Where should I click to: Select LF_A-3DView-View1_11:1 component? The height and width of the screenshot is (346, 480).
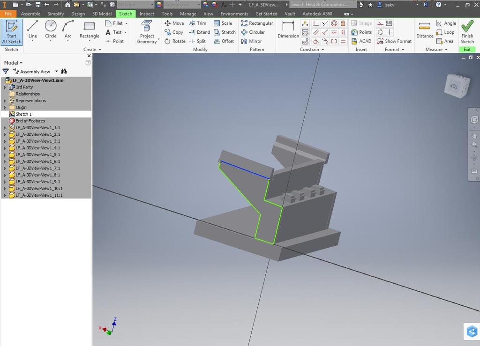tap(39, 195)
